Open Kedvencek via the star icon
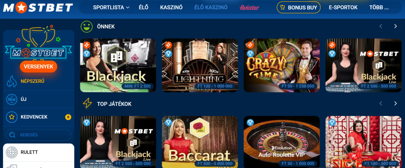 coord(11,117)
